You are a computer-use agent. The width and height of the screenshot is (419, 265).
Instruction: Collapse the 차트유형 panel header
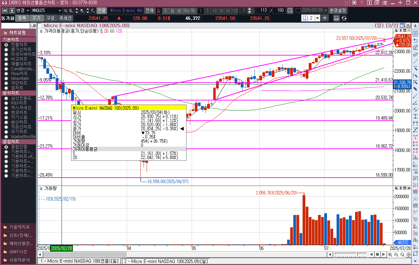click(x=18, y=33)
